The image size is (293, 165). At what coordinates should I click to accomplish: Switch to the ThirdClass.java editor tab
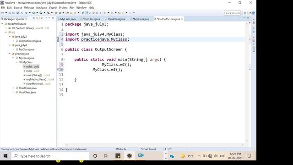pos(115,19)
